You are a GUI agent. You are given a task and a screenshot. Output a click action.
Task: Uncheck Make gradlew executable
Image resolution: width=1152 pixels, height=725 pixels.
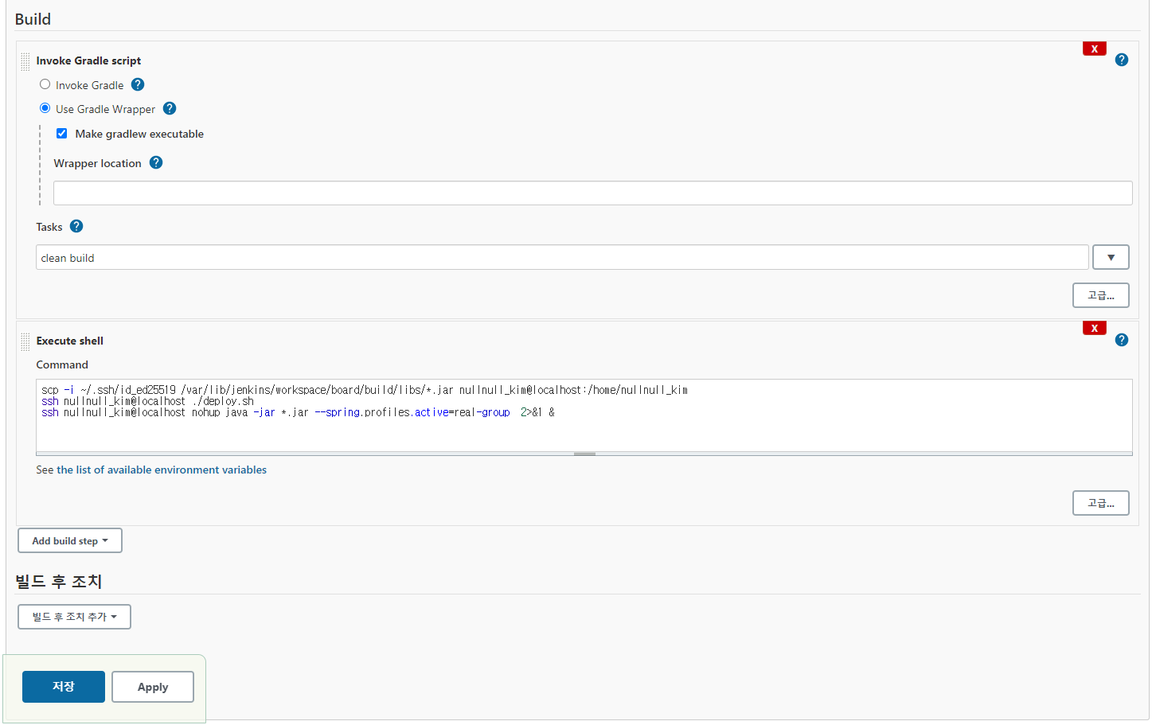(x=62, y=134)
